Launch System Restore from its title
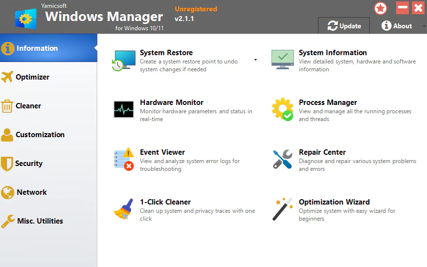Image resolution: width=427 pixels, height=267 pixels. [x=166, y=53]
